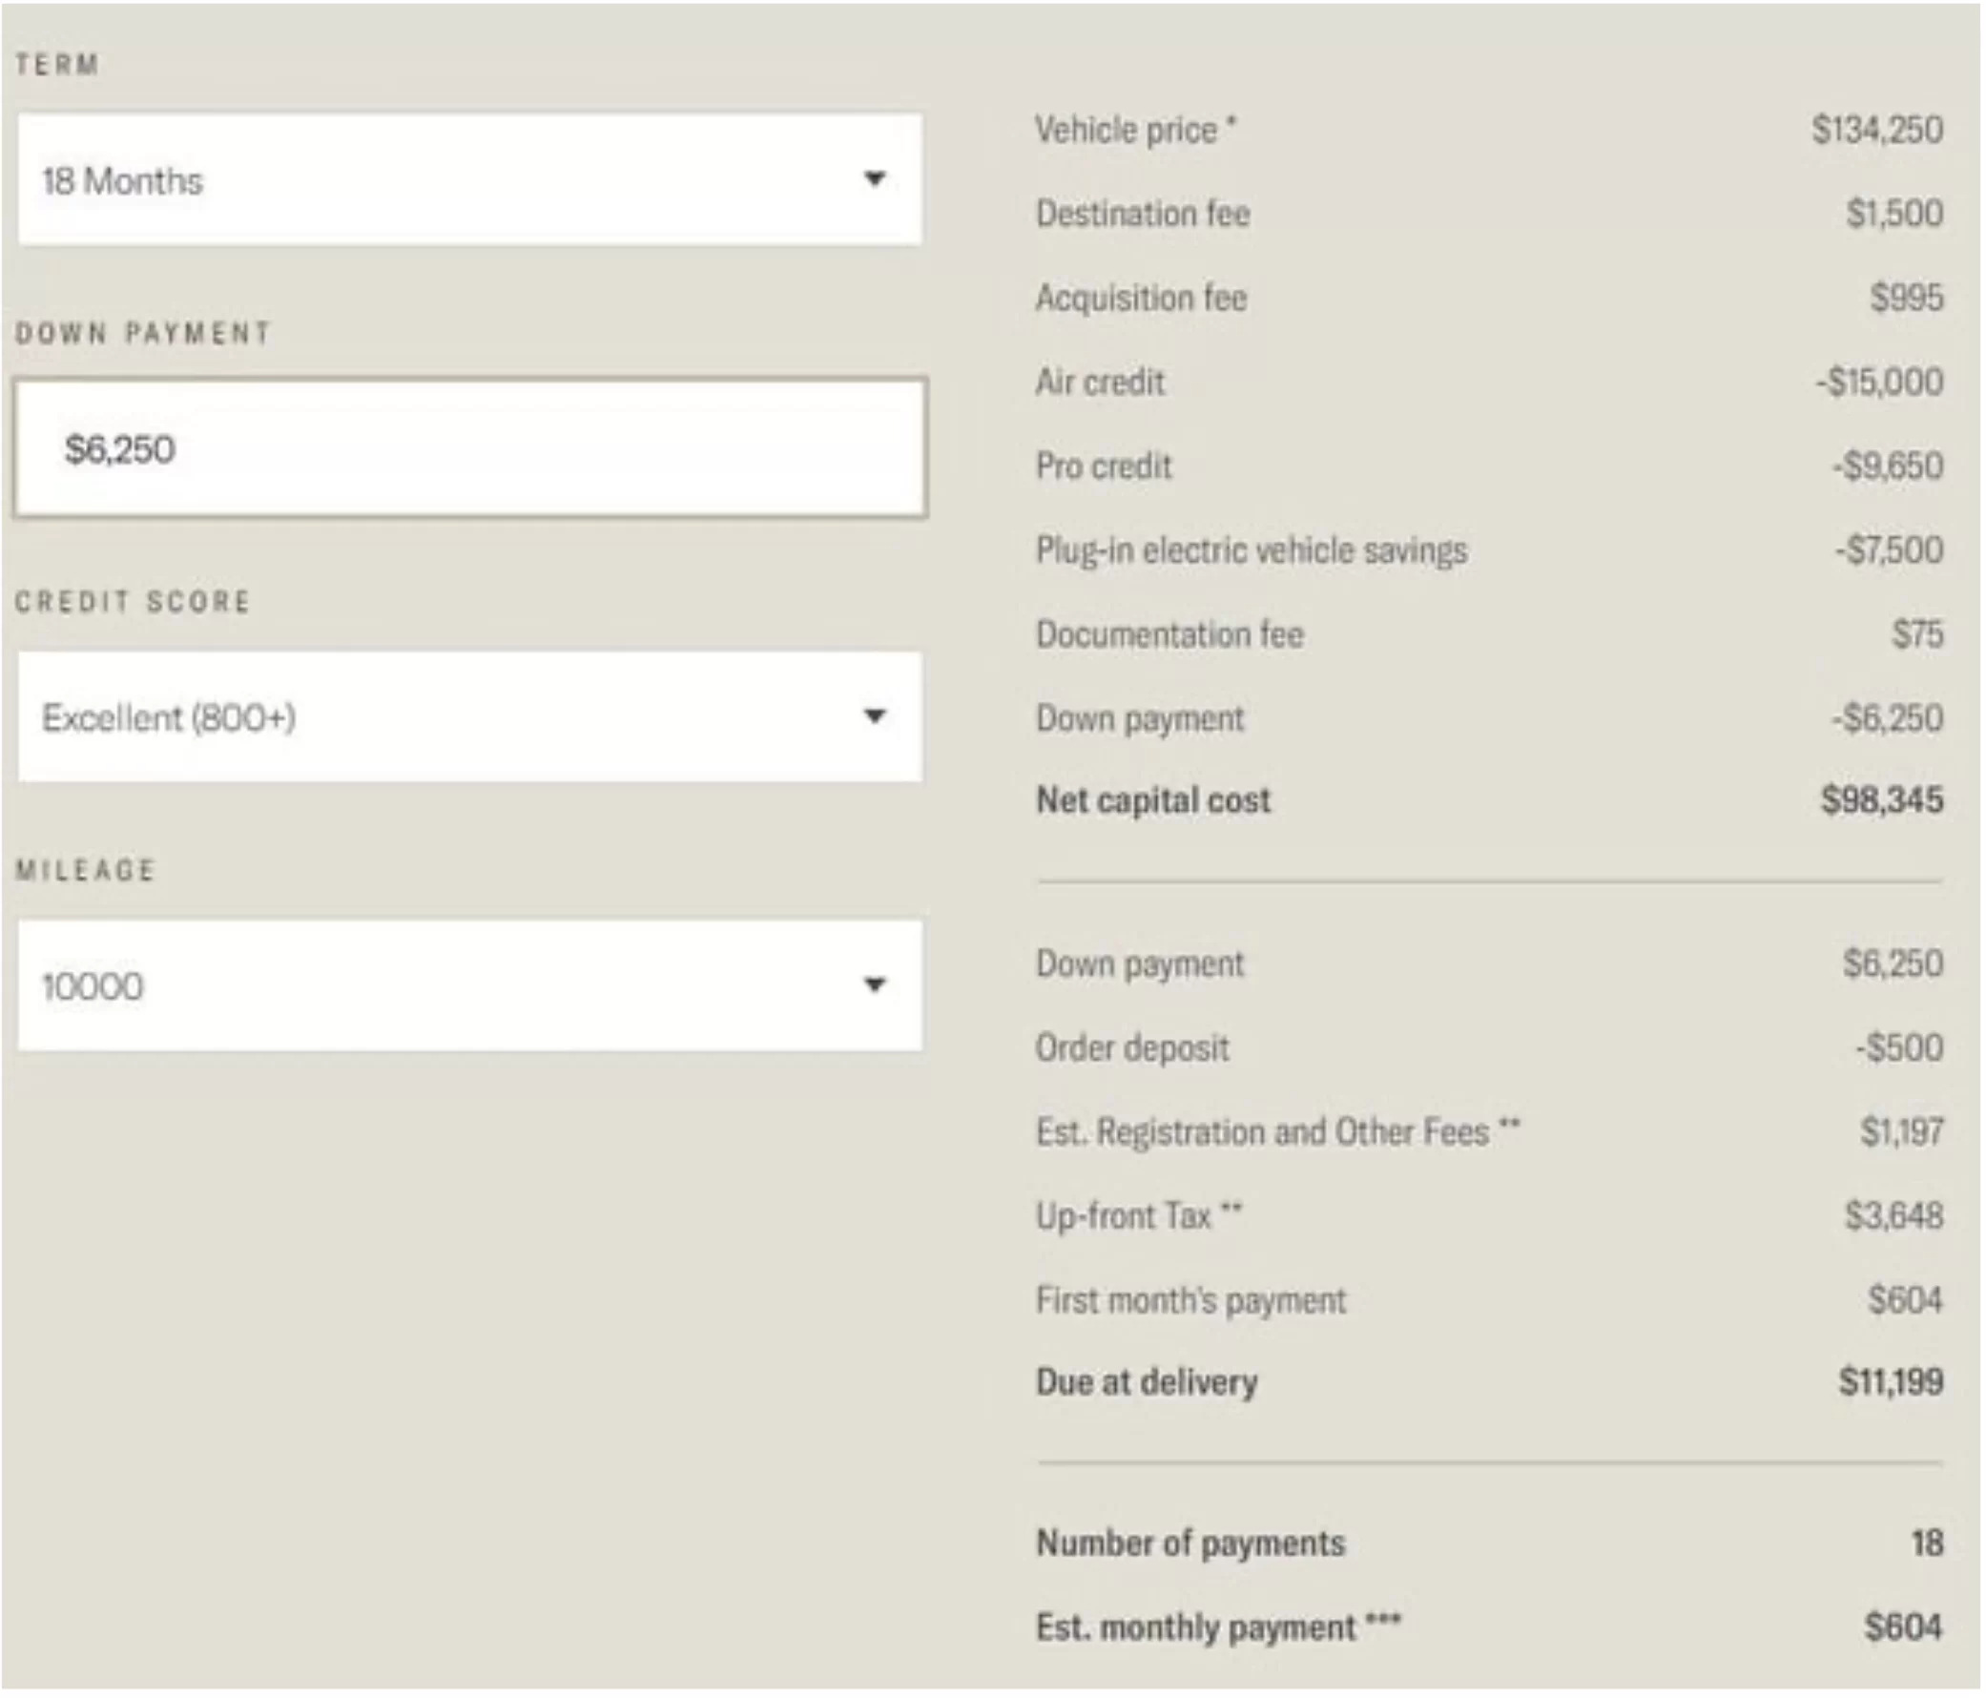This screenshot has width=1986, height=1698.
Task: Open the Mileage dropdown showing 10000
Action: [469, 984]
